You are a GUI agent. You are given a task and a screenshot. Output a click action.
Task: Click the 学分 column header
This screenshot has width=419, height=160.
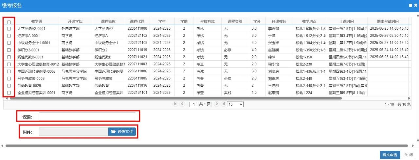pos(257,22)
